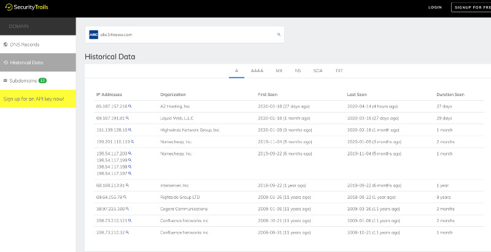Click magnifier icon next to 69.64.155.78

point(125,197)
